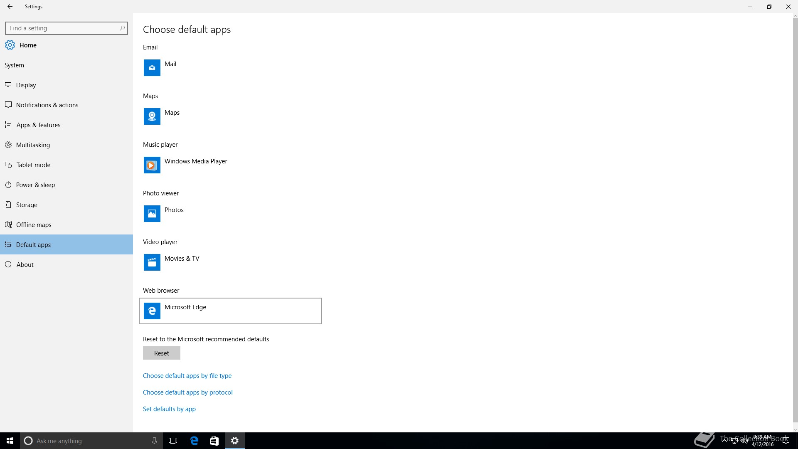Open the About page
Image resolution: width=798 pixels, height=449 pixels.
[66, 264]
